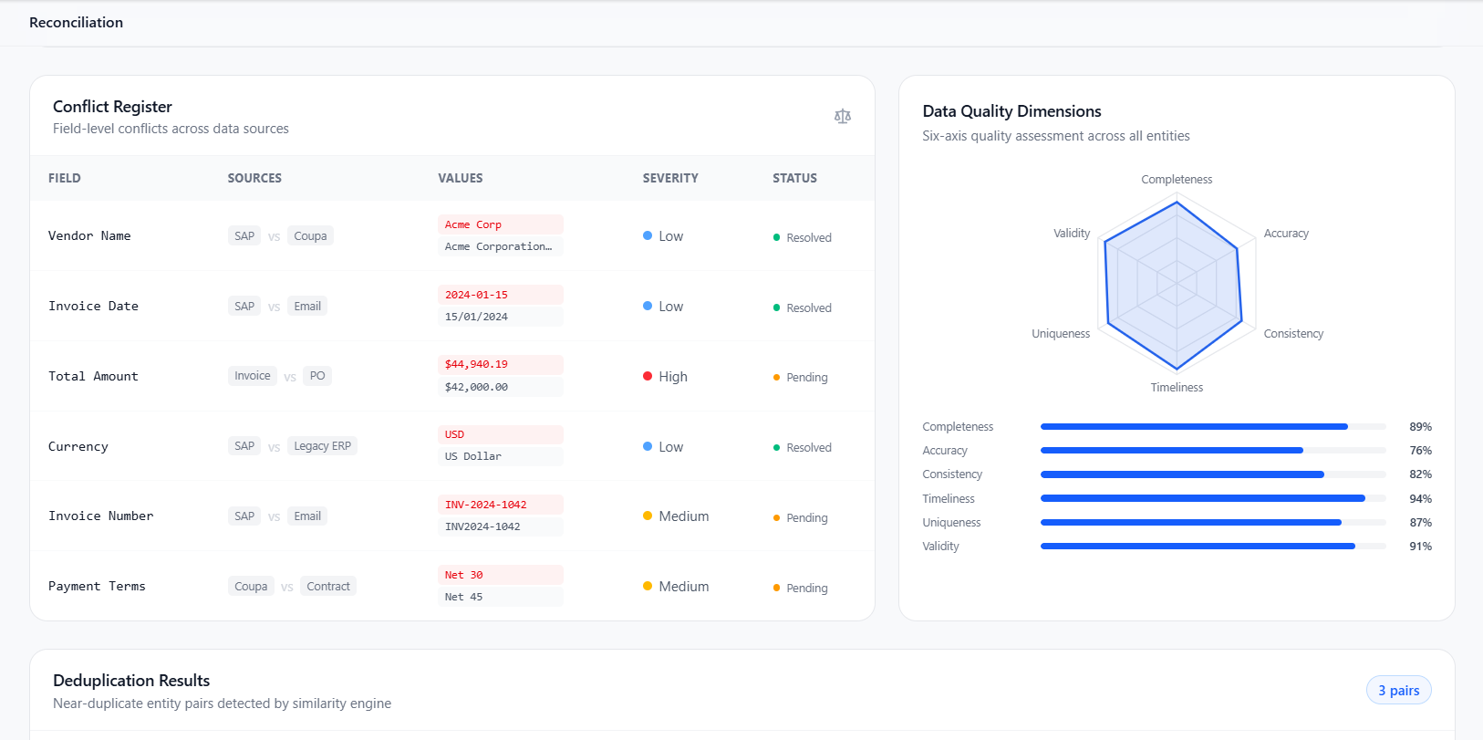Click the Timeliness progress bar
The height and width of the screenshot is (740, 1483).
1213,498
